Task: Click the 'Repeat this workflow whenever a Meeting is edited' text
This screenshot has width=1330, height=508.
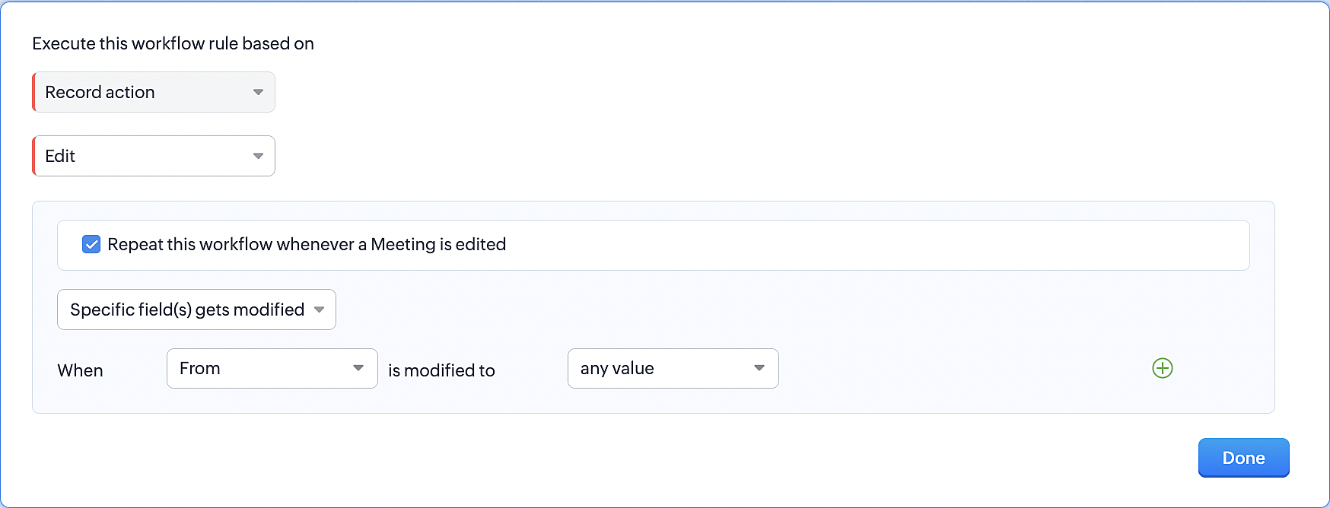Action: 307,244
